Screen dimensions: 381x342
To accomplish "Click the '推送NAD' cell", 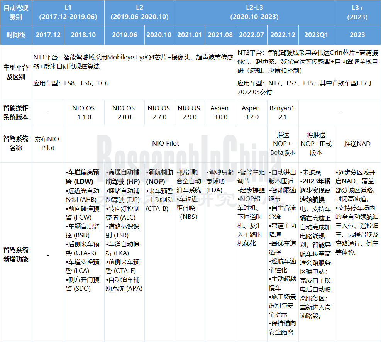I will [x=357, y=143].
